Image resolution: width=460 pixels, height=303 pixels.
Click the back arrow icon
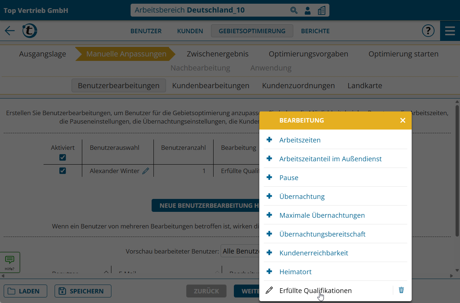[x=10, y=31]
